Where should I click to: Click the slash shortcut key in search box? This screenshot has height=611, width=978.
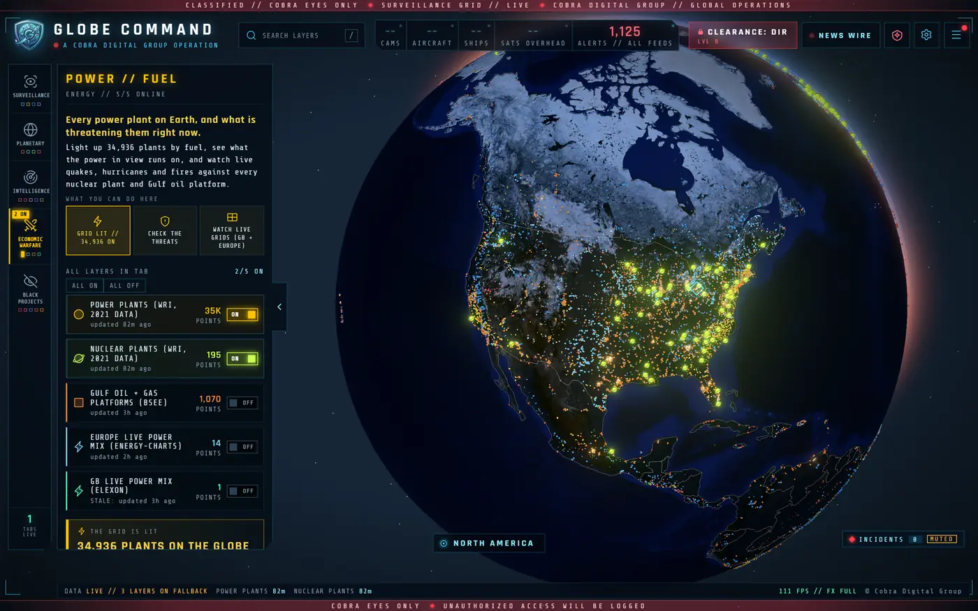(x=351, y=35)
